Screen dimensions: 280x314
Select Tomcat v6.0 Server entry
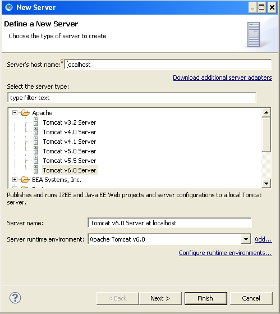point(70,170)
